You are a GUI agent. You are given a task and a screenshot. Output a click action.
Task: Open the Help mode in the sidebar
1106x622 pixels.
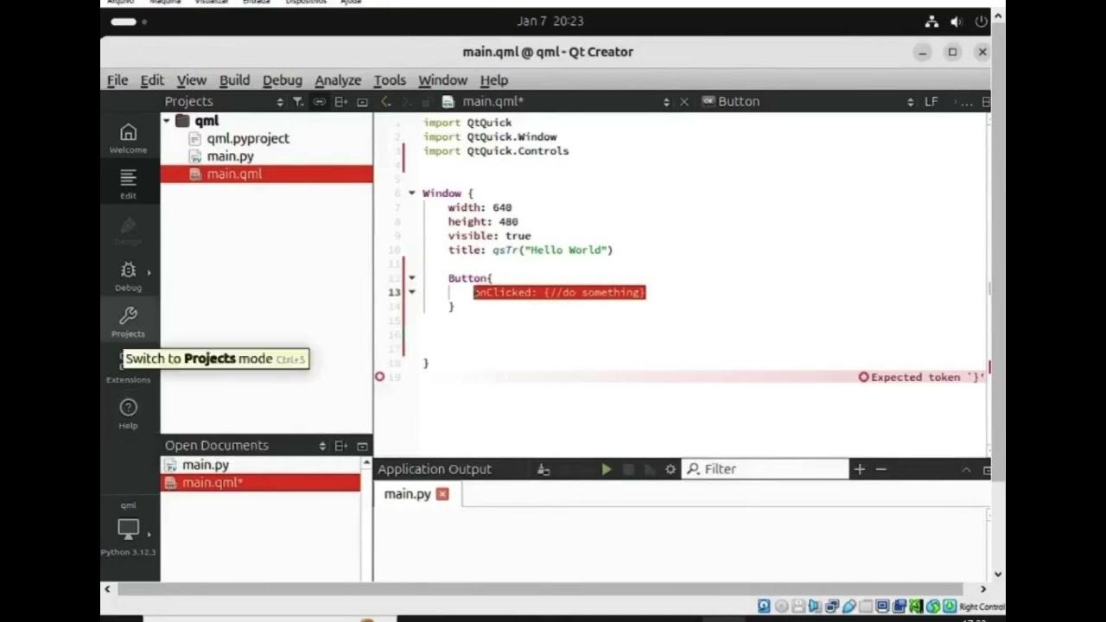coord(128,413)
